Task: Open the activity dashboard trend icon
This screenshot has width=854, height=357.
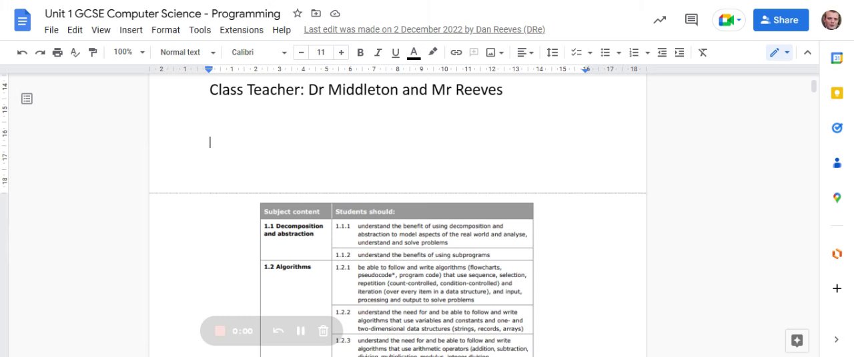Action: [x=660, y=20]
